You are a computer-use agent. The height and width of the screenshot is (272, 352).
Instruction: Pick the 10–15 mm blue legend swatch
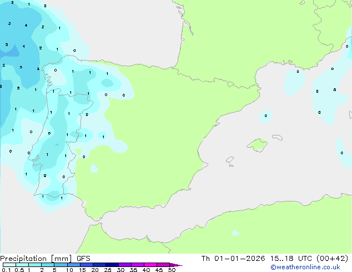(x=73, y=265)
